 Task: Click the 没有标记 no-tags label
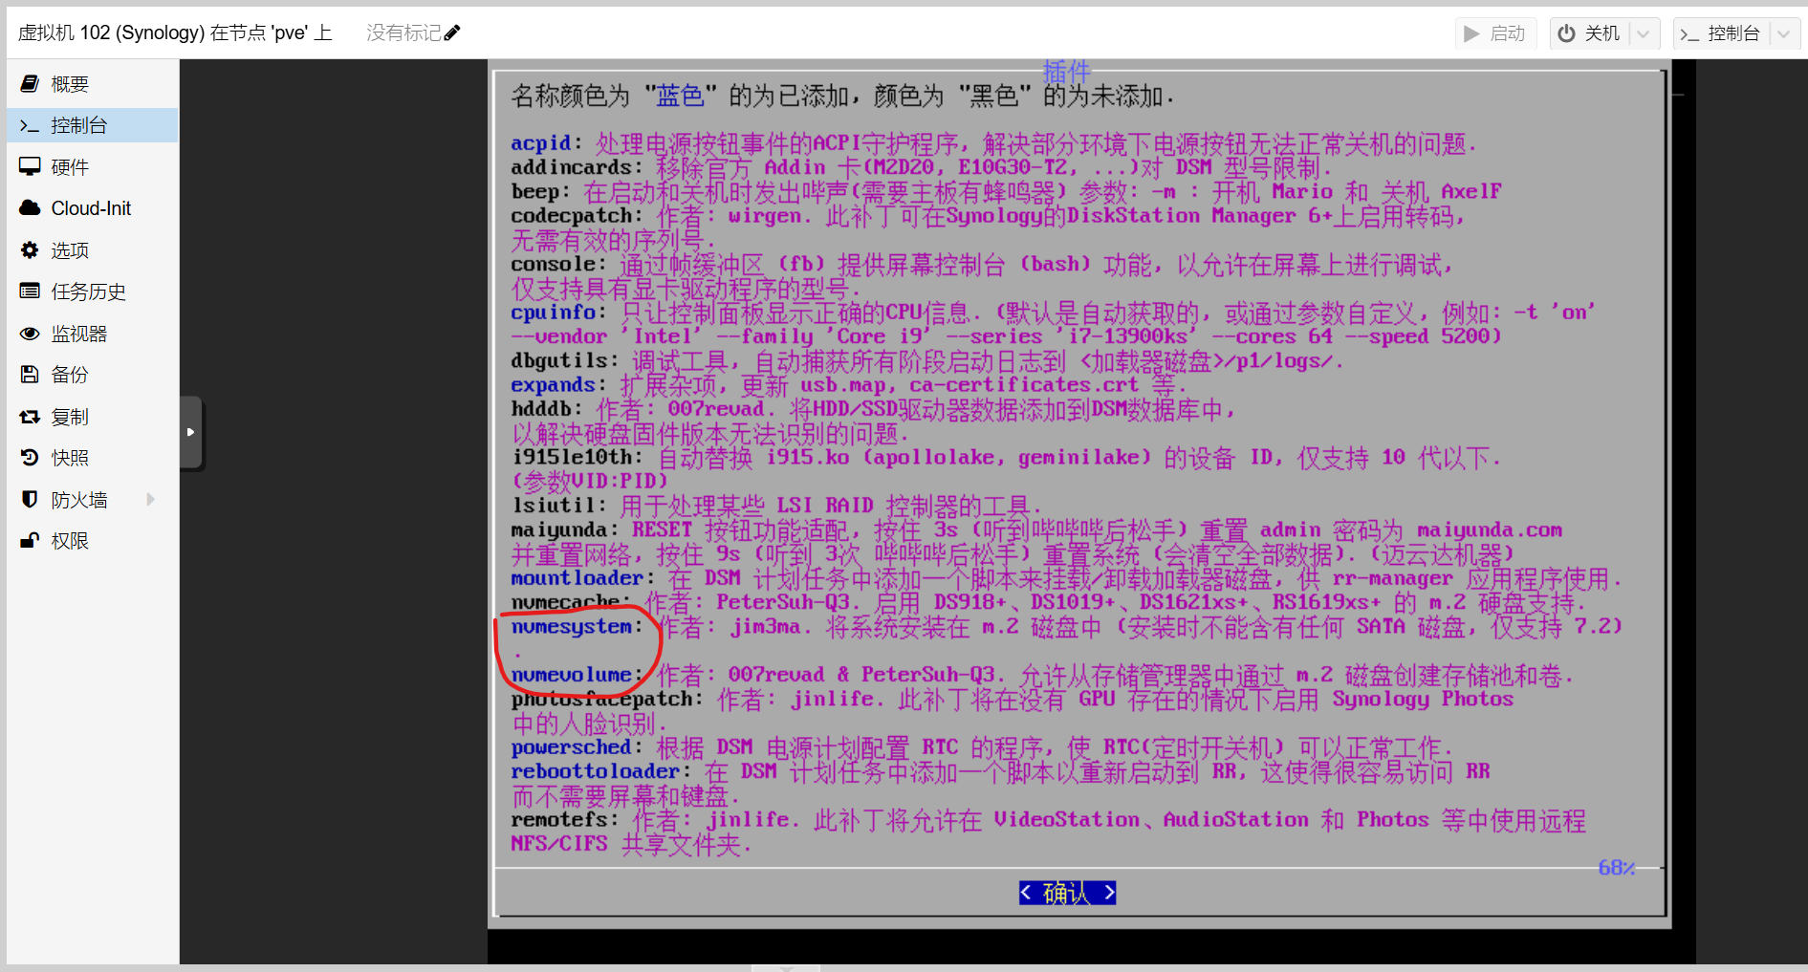(x=403, y=33)
